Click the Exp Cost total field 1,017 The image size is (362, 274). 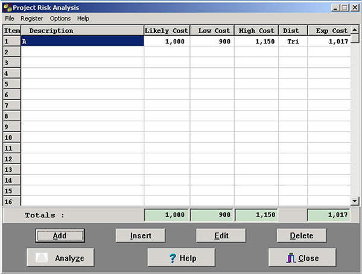click(x=329, y=215)
